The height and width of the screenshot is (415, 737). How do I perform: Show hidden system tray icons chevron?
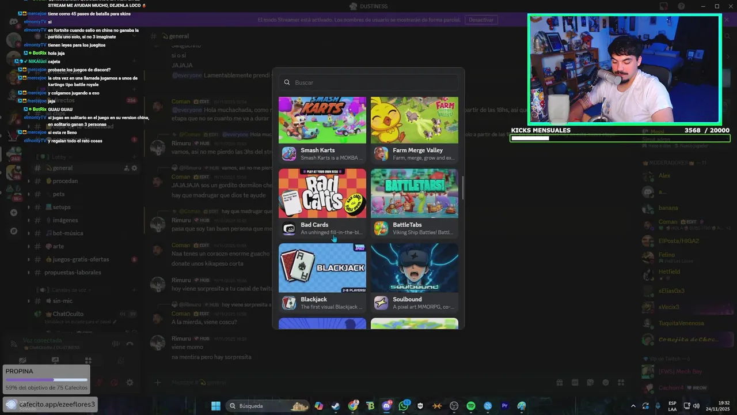pyautogui.click(x=633, y=406)
